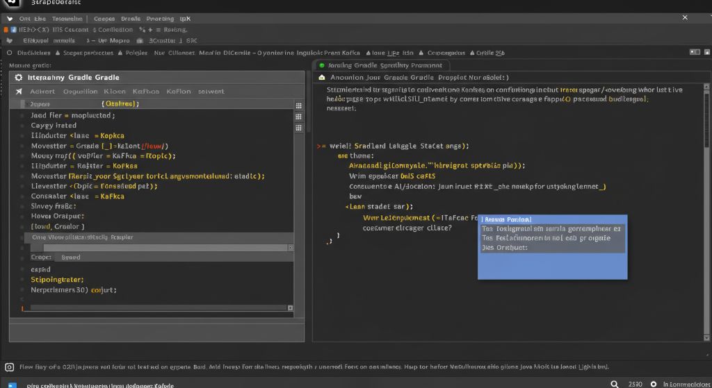Click the horizontal scrollbar in the left code panel
The image size is (712, 388).
159,308
